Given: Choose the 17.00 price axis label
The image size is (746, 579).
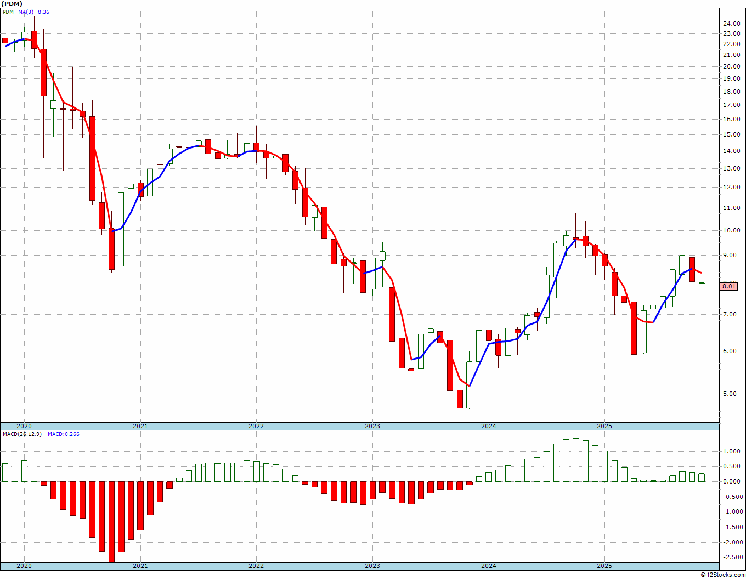Looking at the screenshot, I should click(731, 105).
